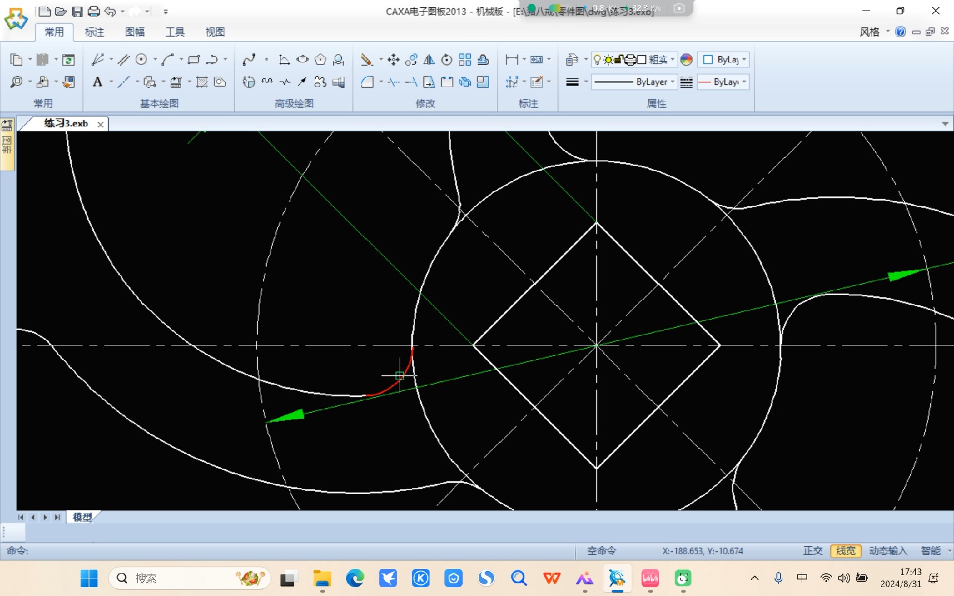
Task: Select the trim tool
Action: coord(393,82)
